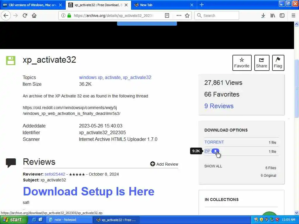Download the ZIP file option
Screen dimensions: 299x224
pyautogui.click(x=207, y=151)
